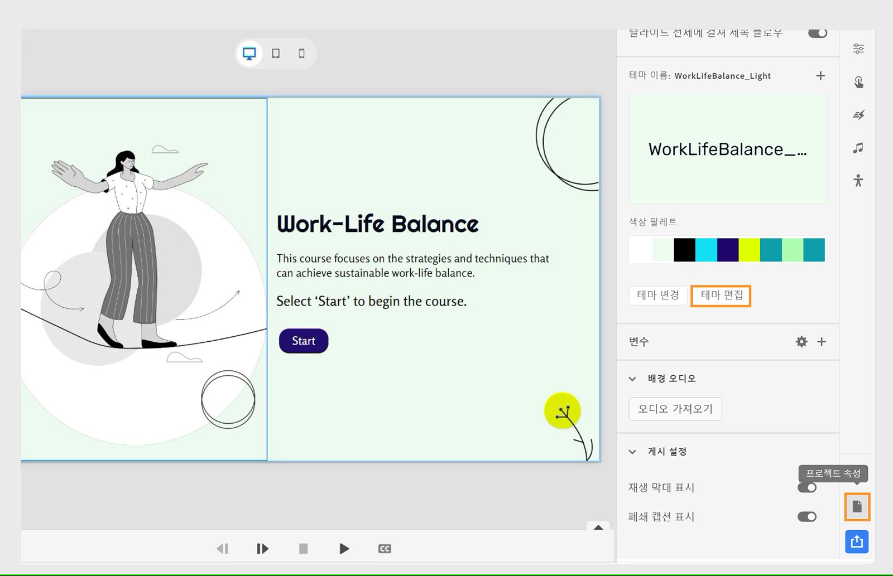Screen dimensions: 893x576
Task: Click the 오디오 가져오기 button
Action: pyautogui.click(x=675, y=409)
